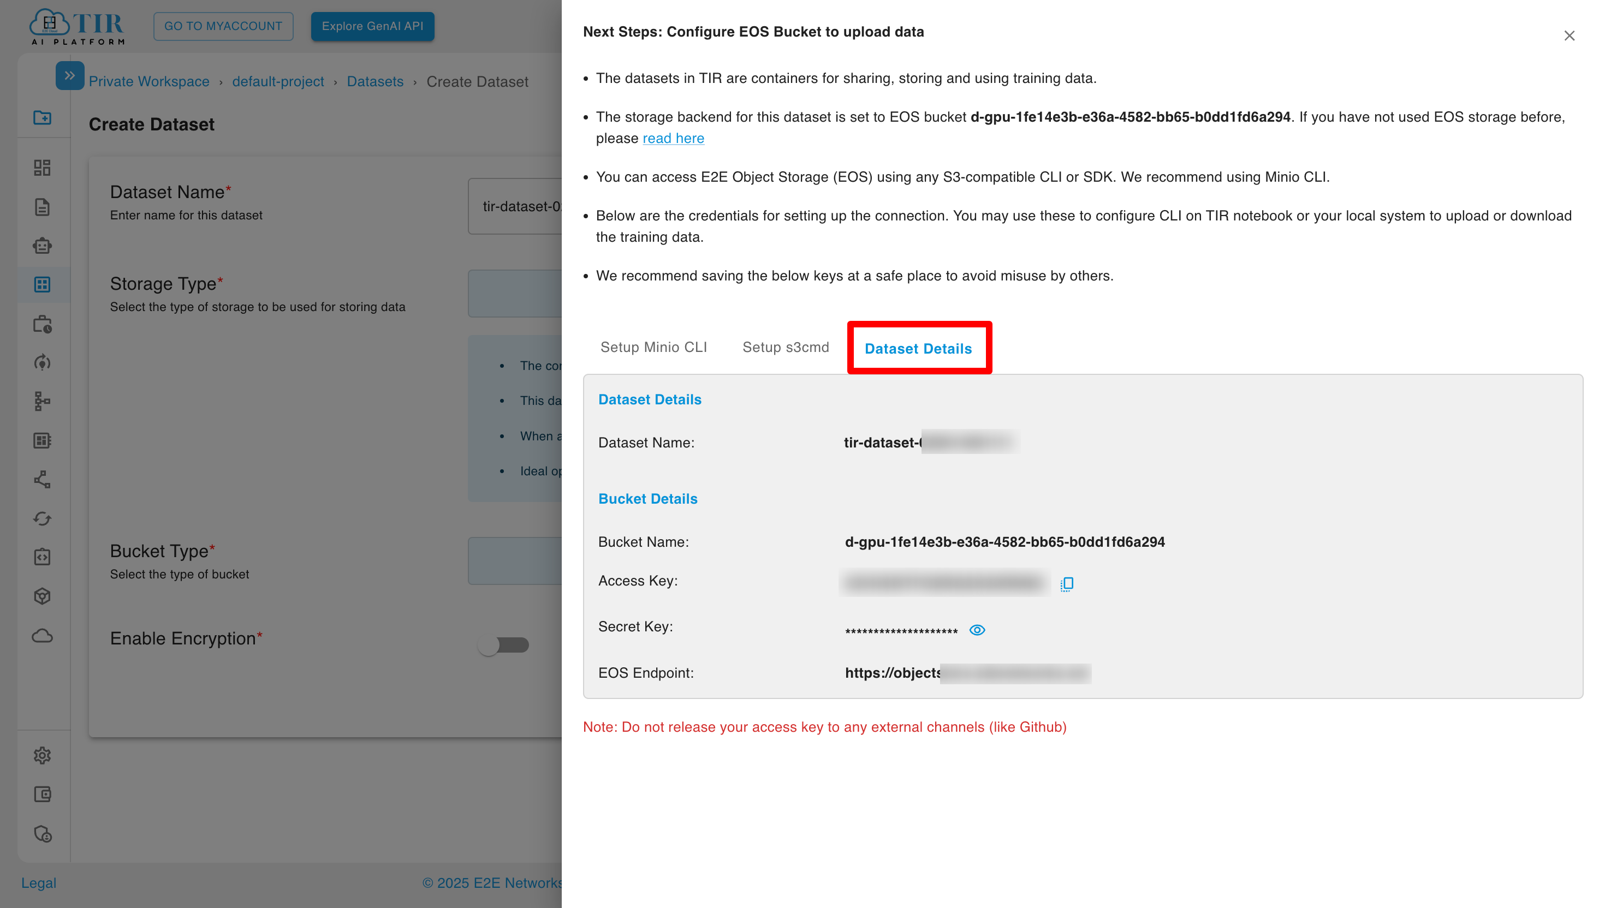
Task: Click the masked Secret Key asterisks
Action: tap(901, 631)
